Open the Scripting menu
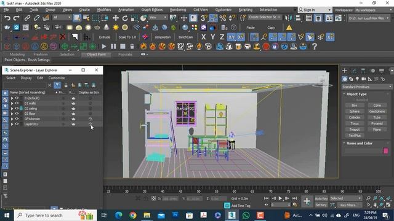394x221 pixels. pos(246,10)
